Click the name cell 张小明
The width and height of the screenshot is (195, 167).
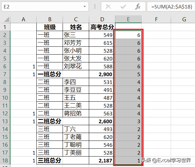pos(76,51)
